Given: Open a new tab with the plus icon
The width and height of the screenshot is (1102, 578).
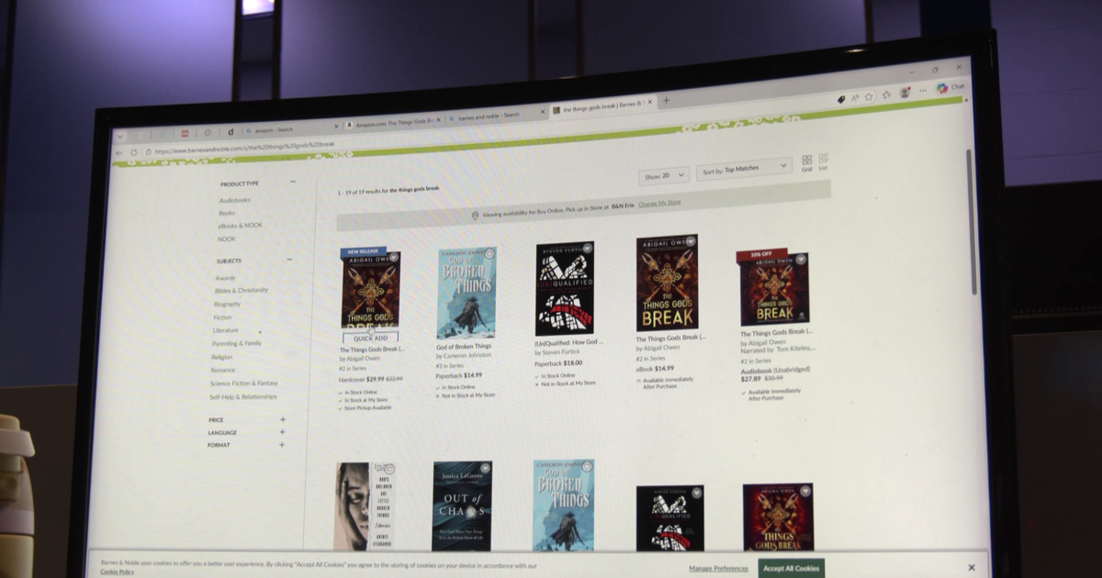Looking at the screenshot, I should coord(666,101).
